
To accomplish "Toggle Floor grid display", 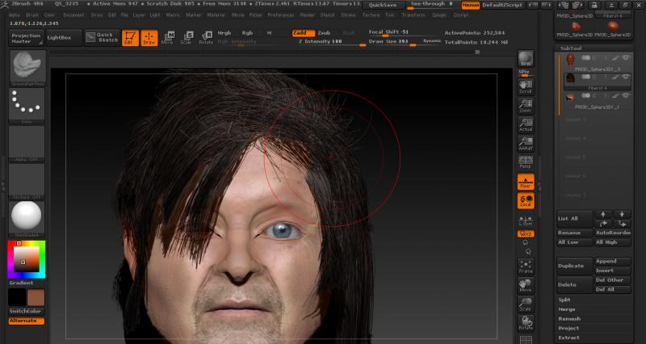I will pos(526,182).
